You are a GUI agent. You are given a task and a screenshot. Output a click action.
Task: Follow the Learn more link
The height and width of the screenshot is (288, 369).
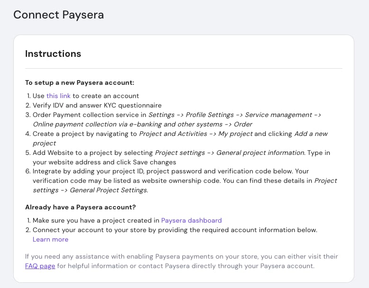[50, 239]
